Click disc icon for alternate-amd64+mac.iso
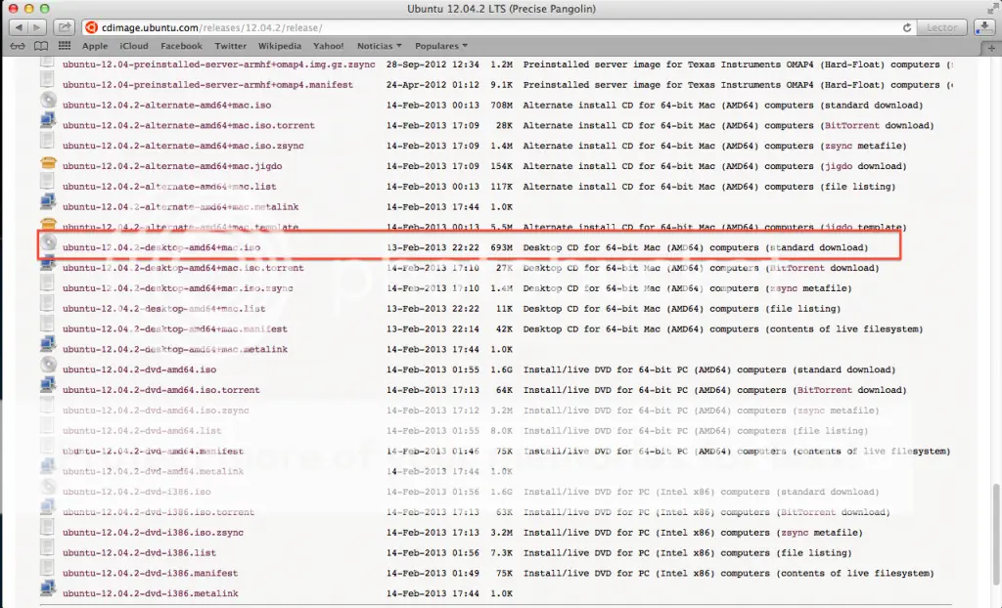Screen dimensions: 1002x608 pos(48,101)
